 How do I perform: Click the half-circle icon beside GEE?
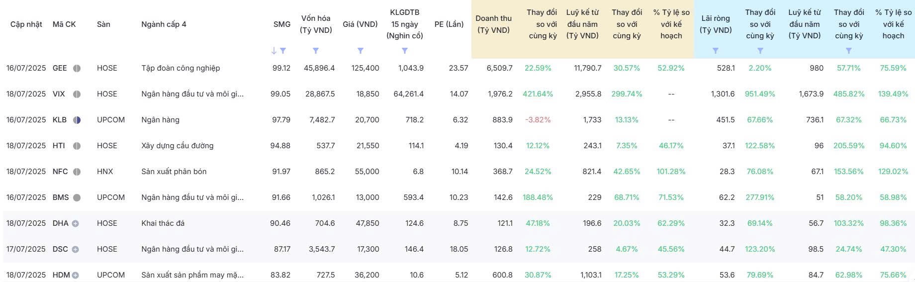tap(77, 68)
